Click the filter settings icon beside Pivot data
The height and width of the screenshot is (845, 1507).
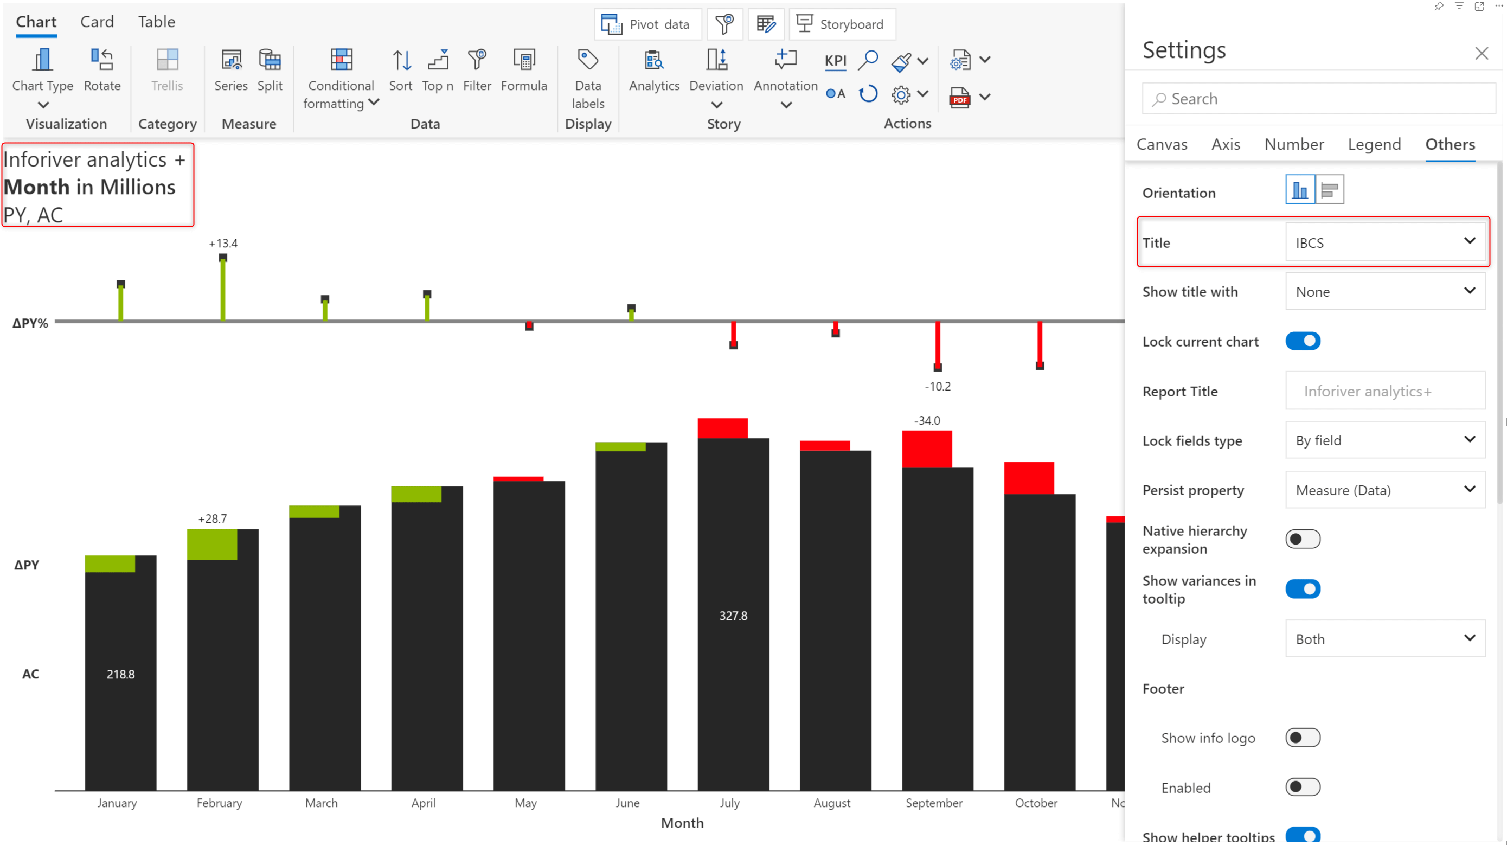[x=725, y=24]
